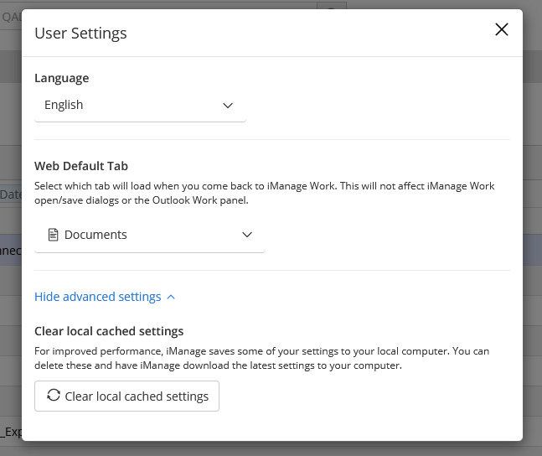Select the background row ending in _Exp
Viewport: 542px width, 456px height.
(10, 433)
